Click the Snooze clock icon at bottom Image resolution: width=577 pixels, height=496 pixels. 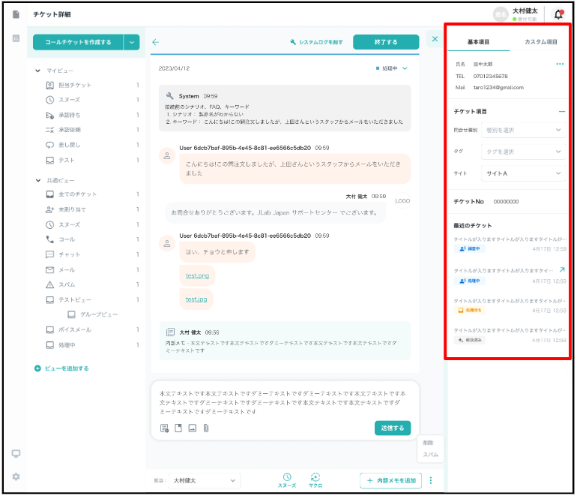pos(286,477)
